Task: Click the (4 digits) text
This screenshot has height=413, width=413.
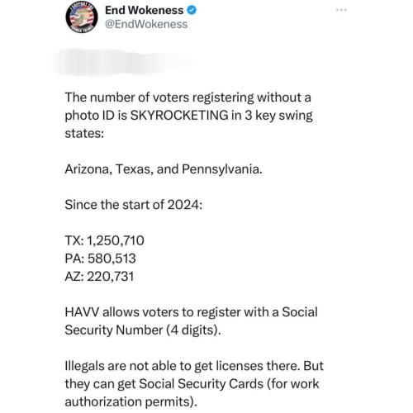Action: click(193, 330)
